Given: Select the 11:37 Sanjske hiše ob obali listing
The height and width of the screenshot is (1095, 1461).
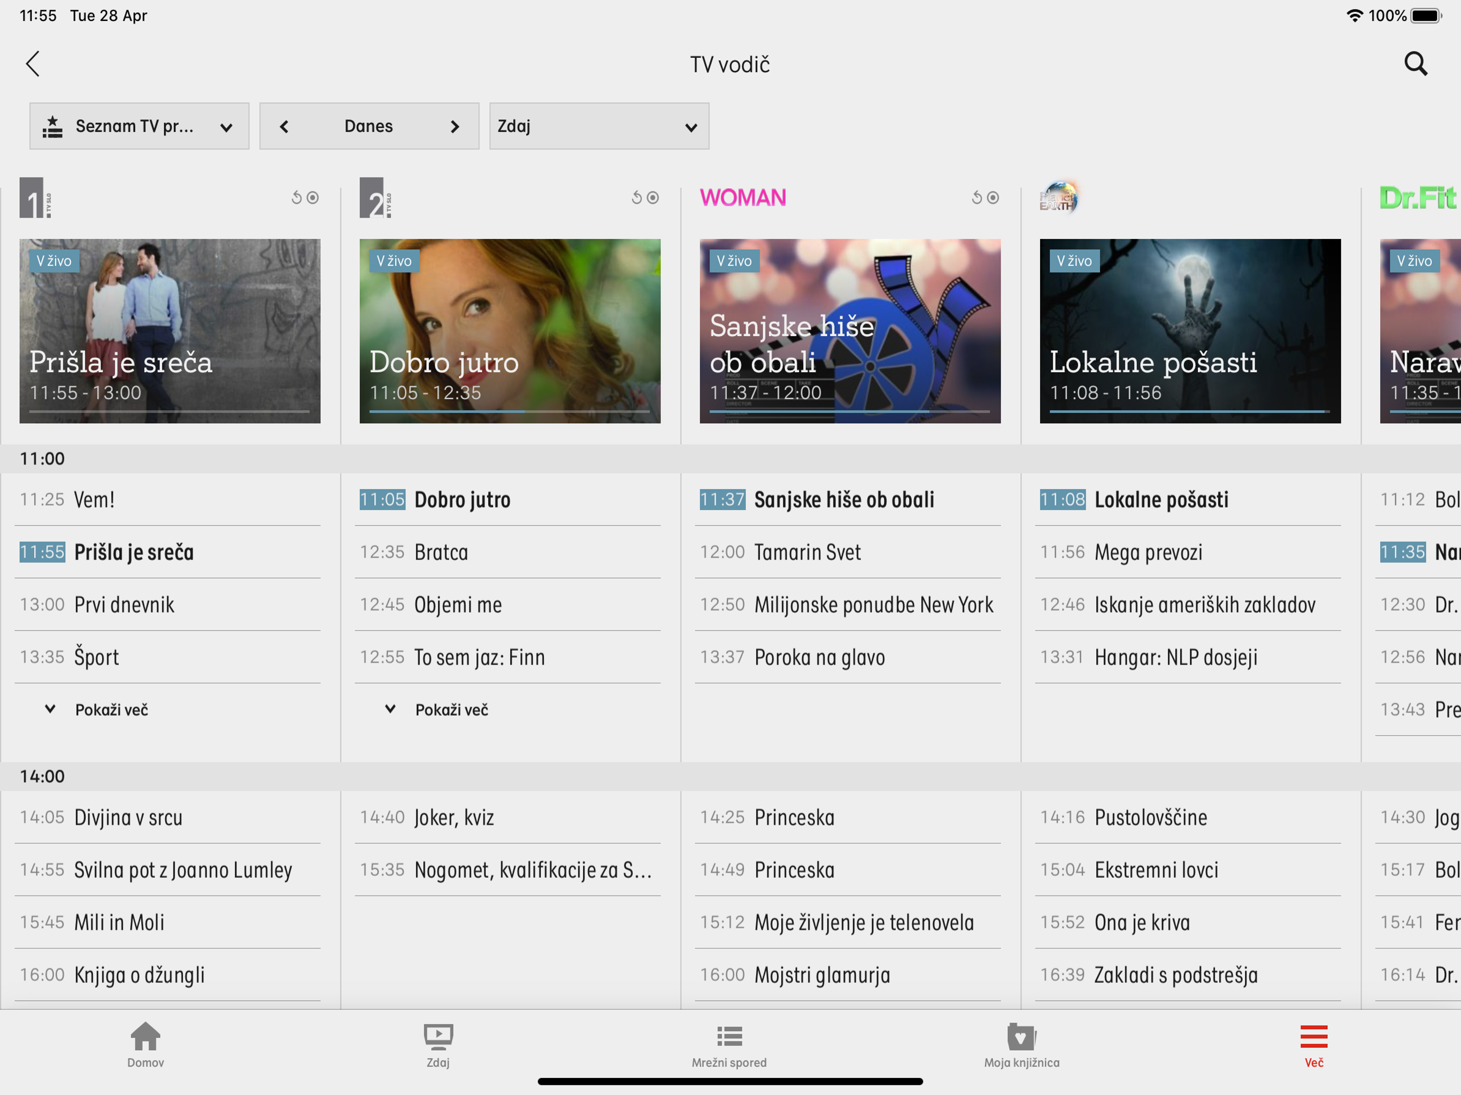Looking at the screenshot, I should click(848, 499).
